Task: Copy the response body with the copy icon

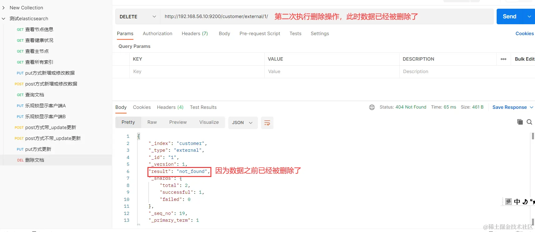Action: coord(520,122)
